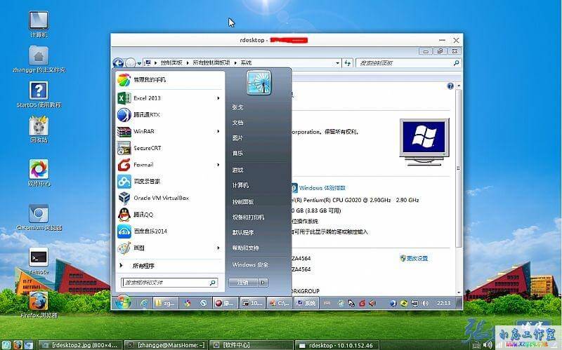Click the 注销 log off button
Viewport: 562px width, 350px height.
tap(244, 283)
